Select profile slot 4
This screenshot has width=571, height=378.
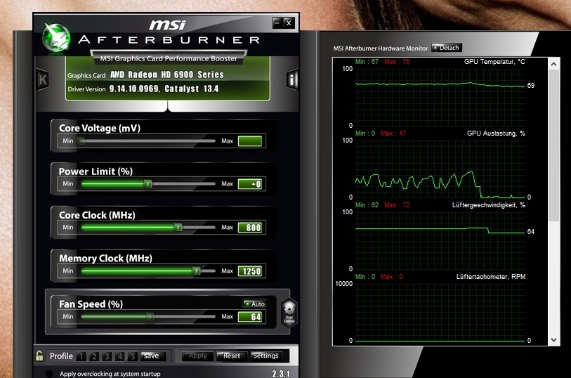click(x=120, y=356)
